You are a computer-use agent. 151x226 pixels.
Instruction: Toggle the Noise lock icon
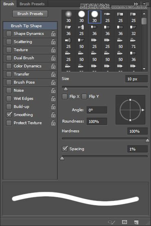53,90
